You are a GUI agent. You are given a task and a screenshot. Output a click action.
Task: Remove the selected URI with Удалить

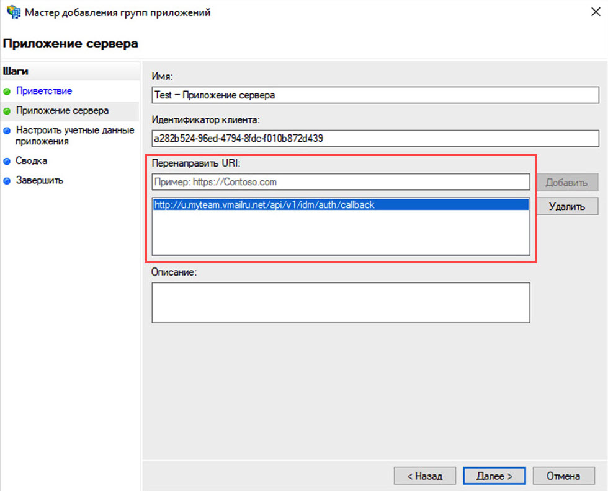[566, 206]
